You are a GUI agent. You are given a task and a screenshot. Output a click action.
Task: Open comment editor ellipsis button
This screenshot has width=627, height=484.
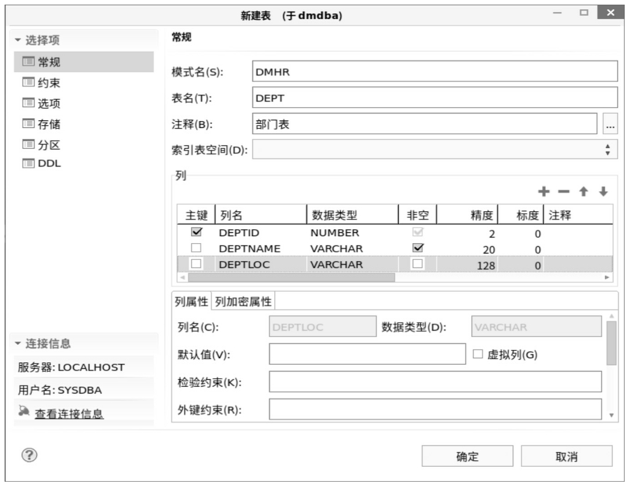pos(609,124)
